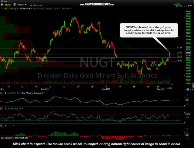Click the 12.73% gain readout
Screen dimensions: 194x148
point(179,6)
